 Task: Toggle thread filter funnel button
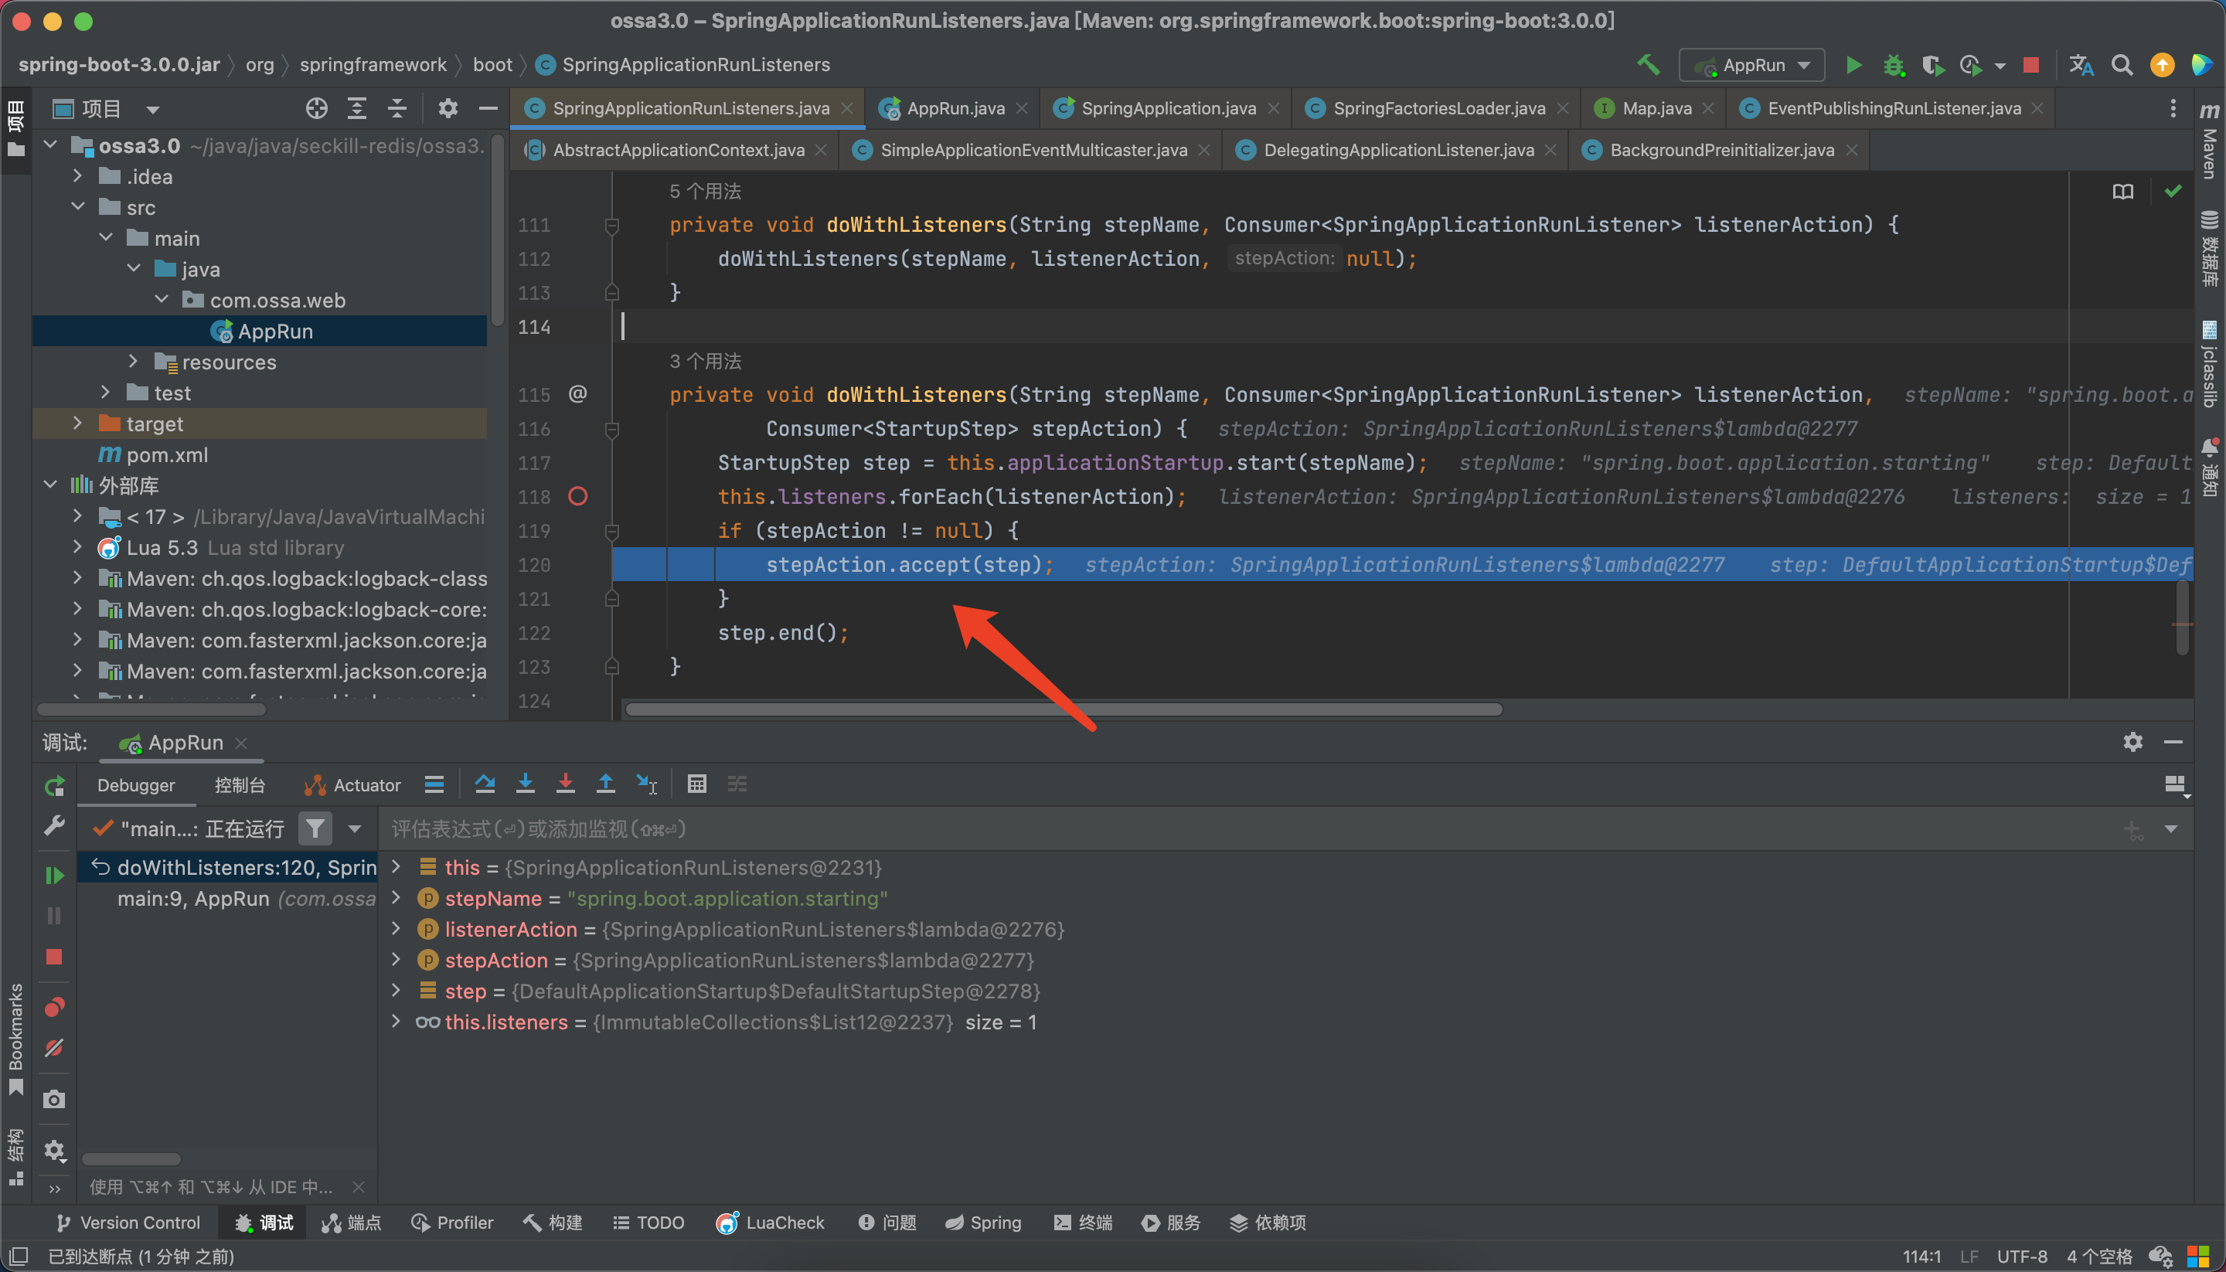coord(315,828)
